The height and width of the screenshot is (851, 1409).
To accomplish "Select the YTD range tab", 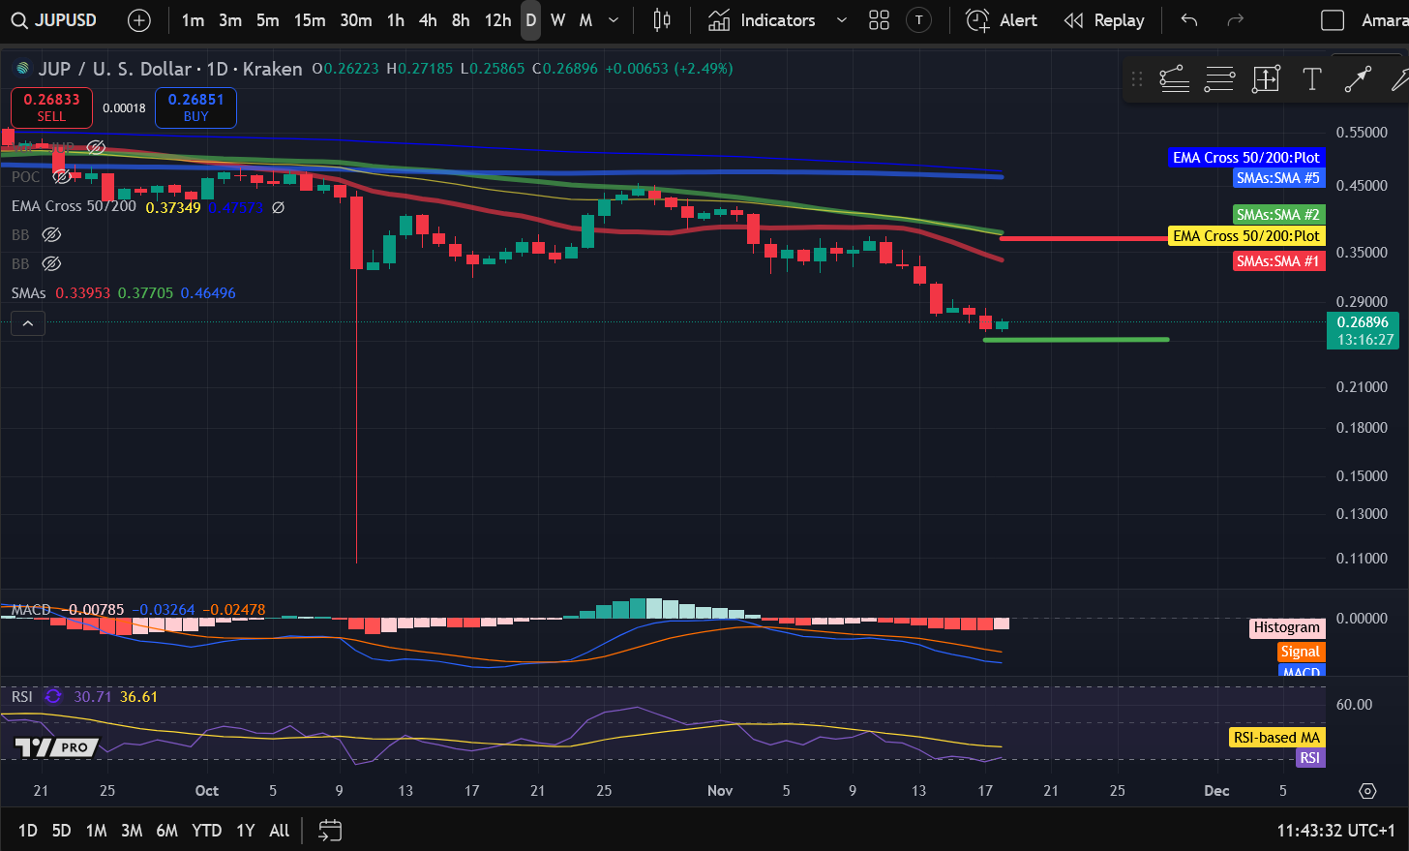I will tap(206, 830).
